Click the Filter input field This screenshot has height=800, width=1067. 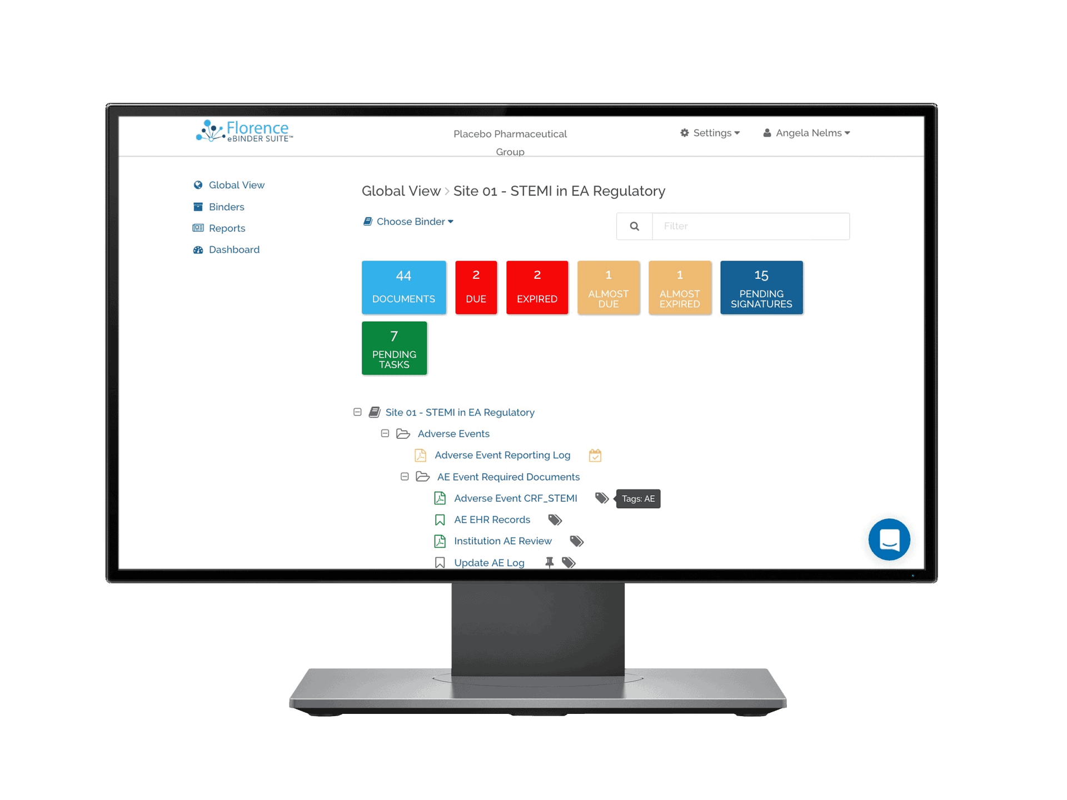(x=750, y=226)
